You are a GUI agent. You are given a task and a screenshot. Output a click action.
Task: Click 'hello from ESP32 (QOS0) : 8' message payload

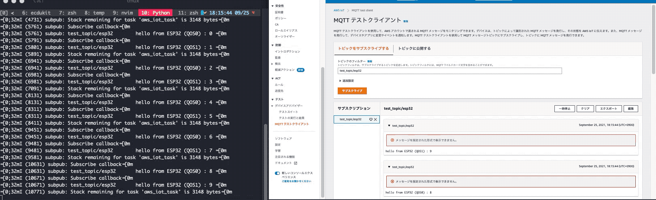[408, 192]
